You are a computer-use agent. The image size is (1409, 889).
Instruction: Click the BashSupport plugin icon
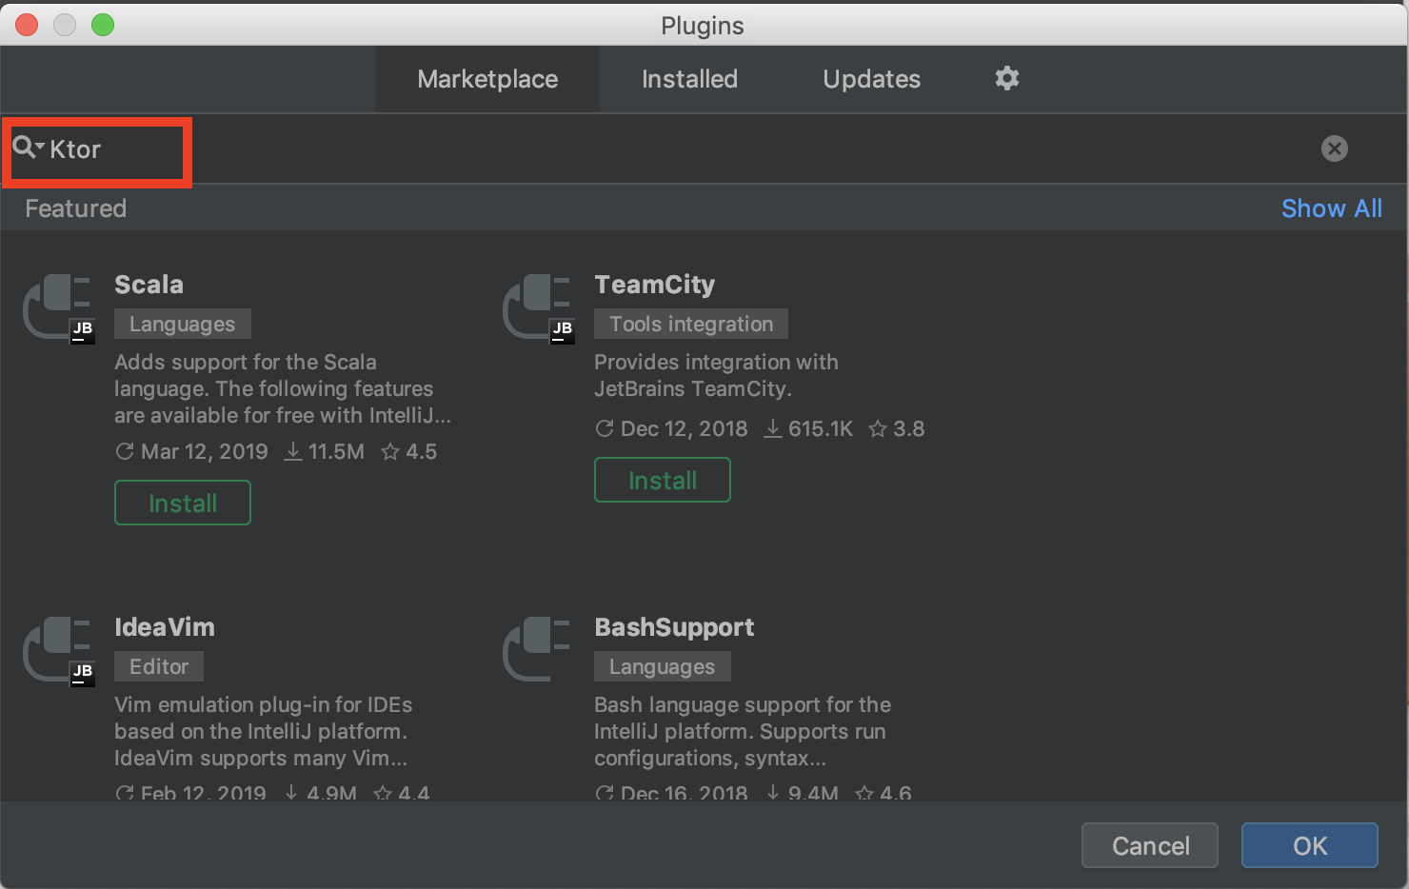[536, 649]
